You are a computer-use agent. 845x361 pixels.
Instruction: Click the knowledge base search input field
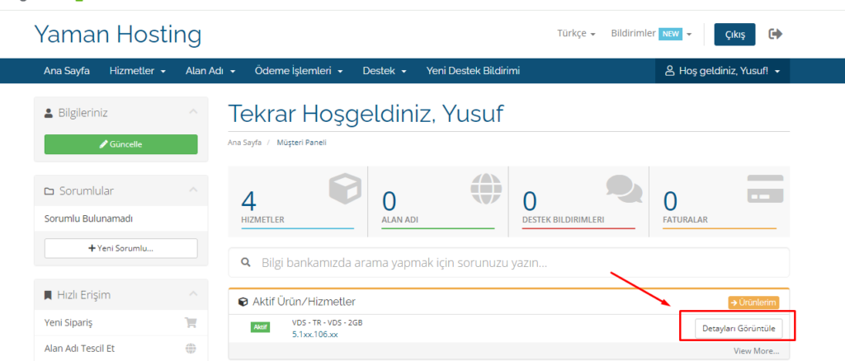(509, 263)
